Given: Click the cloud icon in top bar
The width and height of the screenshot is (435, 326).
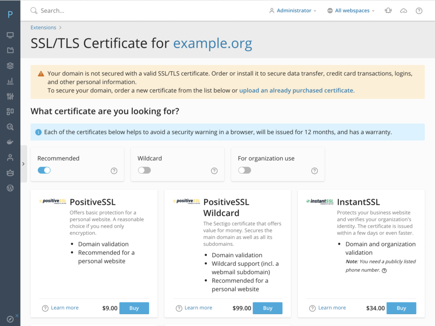Looking at the screenshot, I should coord(404,11).
